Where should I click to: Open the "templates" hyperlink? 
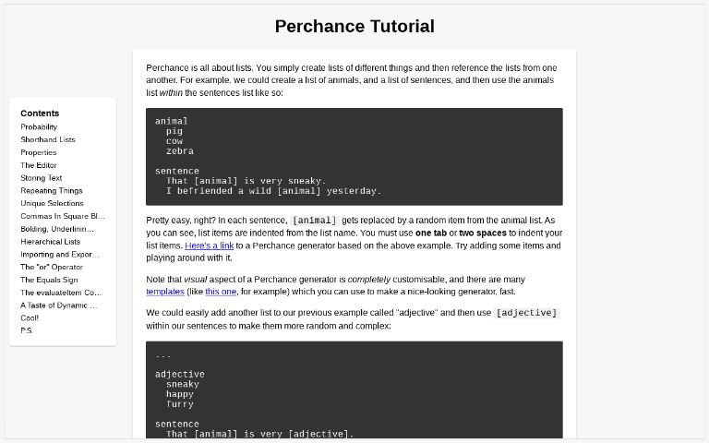[165, 292]
